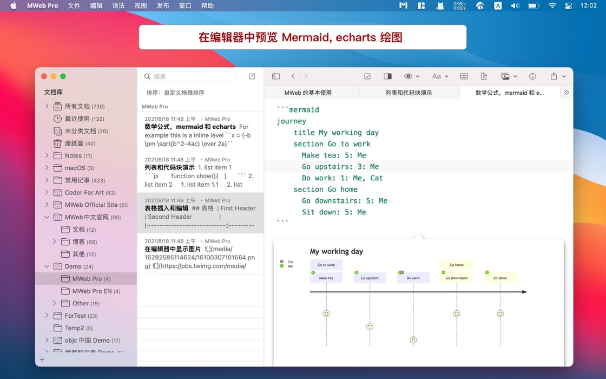Toggle the sidebar layout icon
This screenshot has width=606, height=379.
[x=276, y=76]
